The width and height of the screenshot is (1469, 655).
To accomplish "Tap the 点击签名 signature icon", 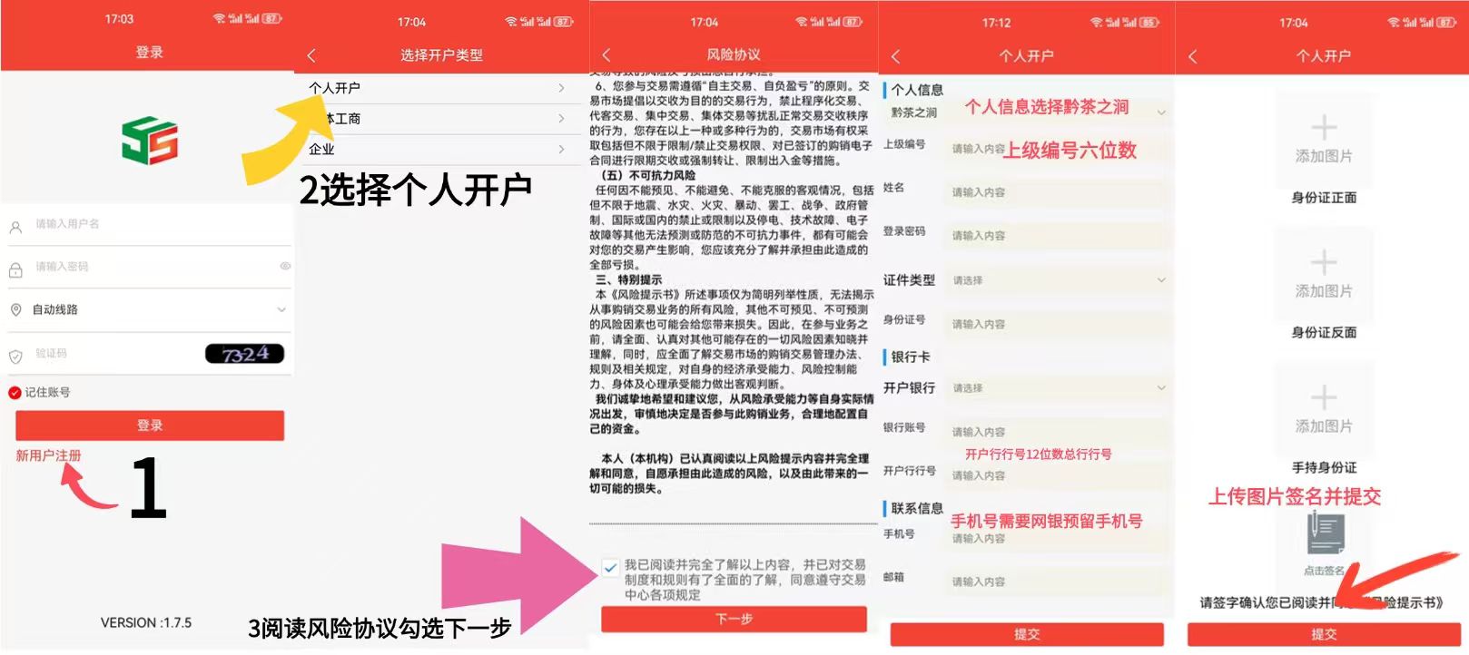I will point(1325,535).
